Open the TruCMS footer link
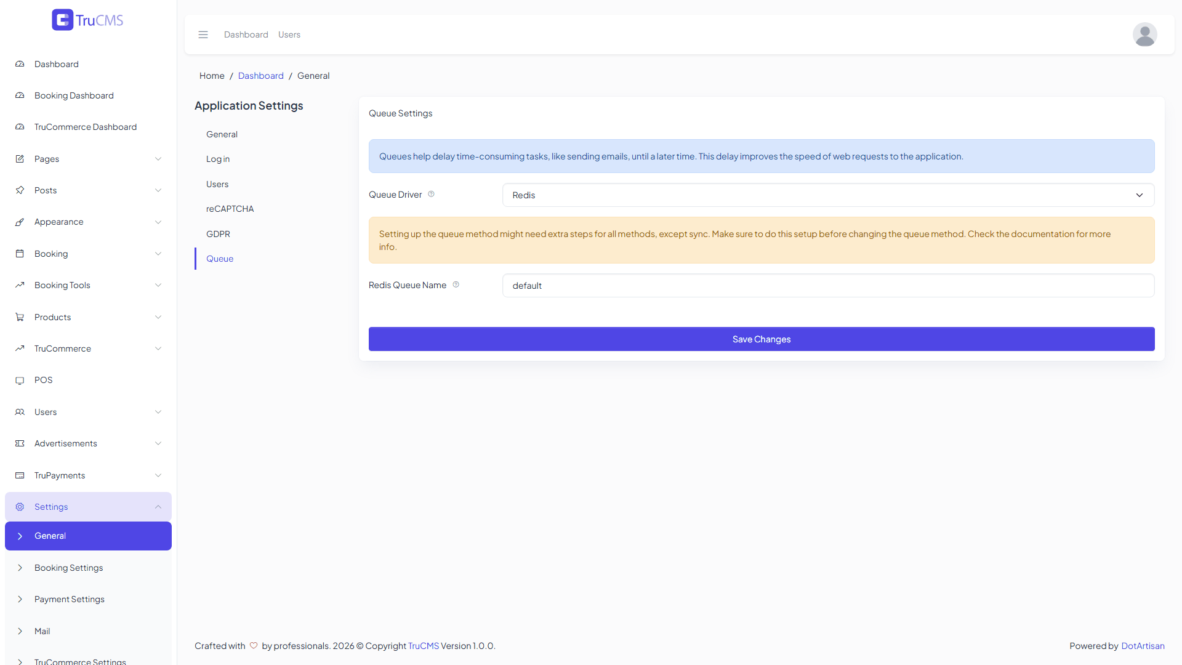This screenshot has height=665, width=1182. [x=424, y=646]
